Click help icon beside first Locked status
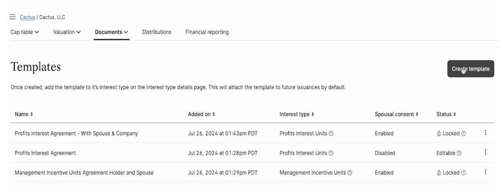Screen dimensions: 501x195 point(464,133)
